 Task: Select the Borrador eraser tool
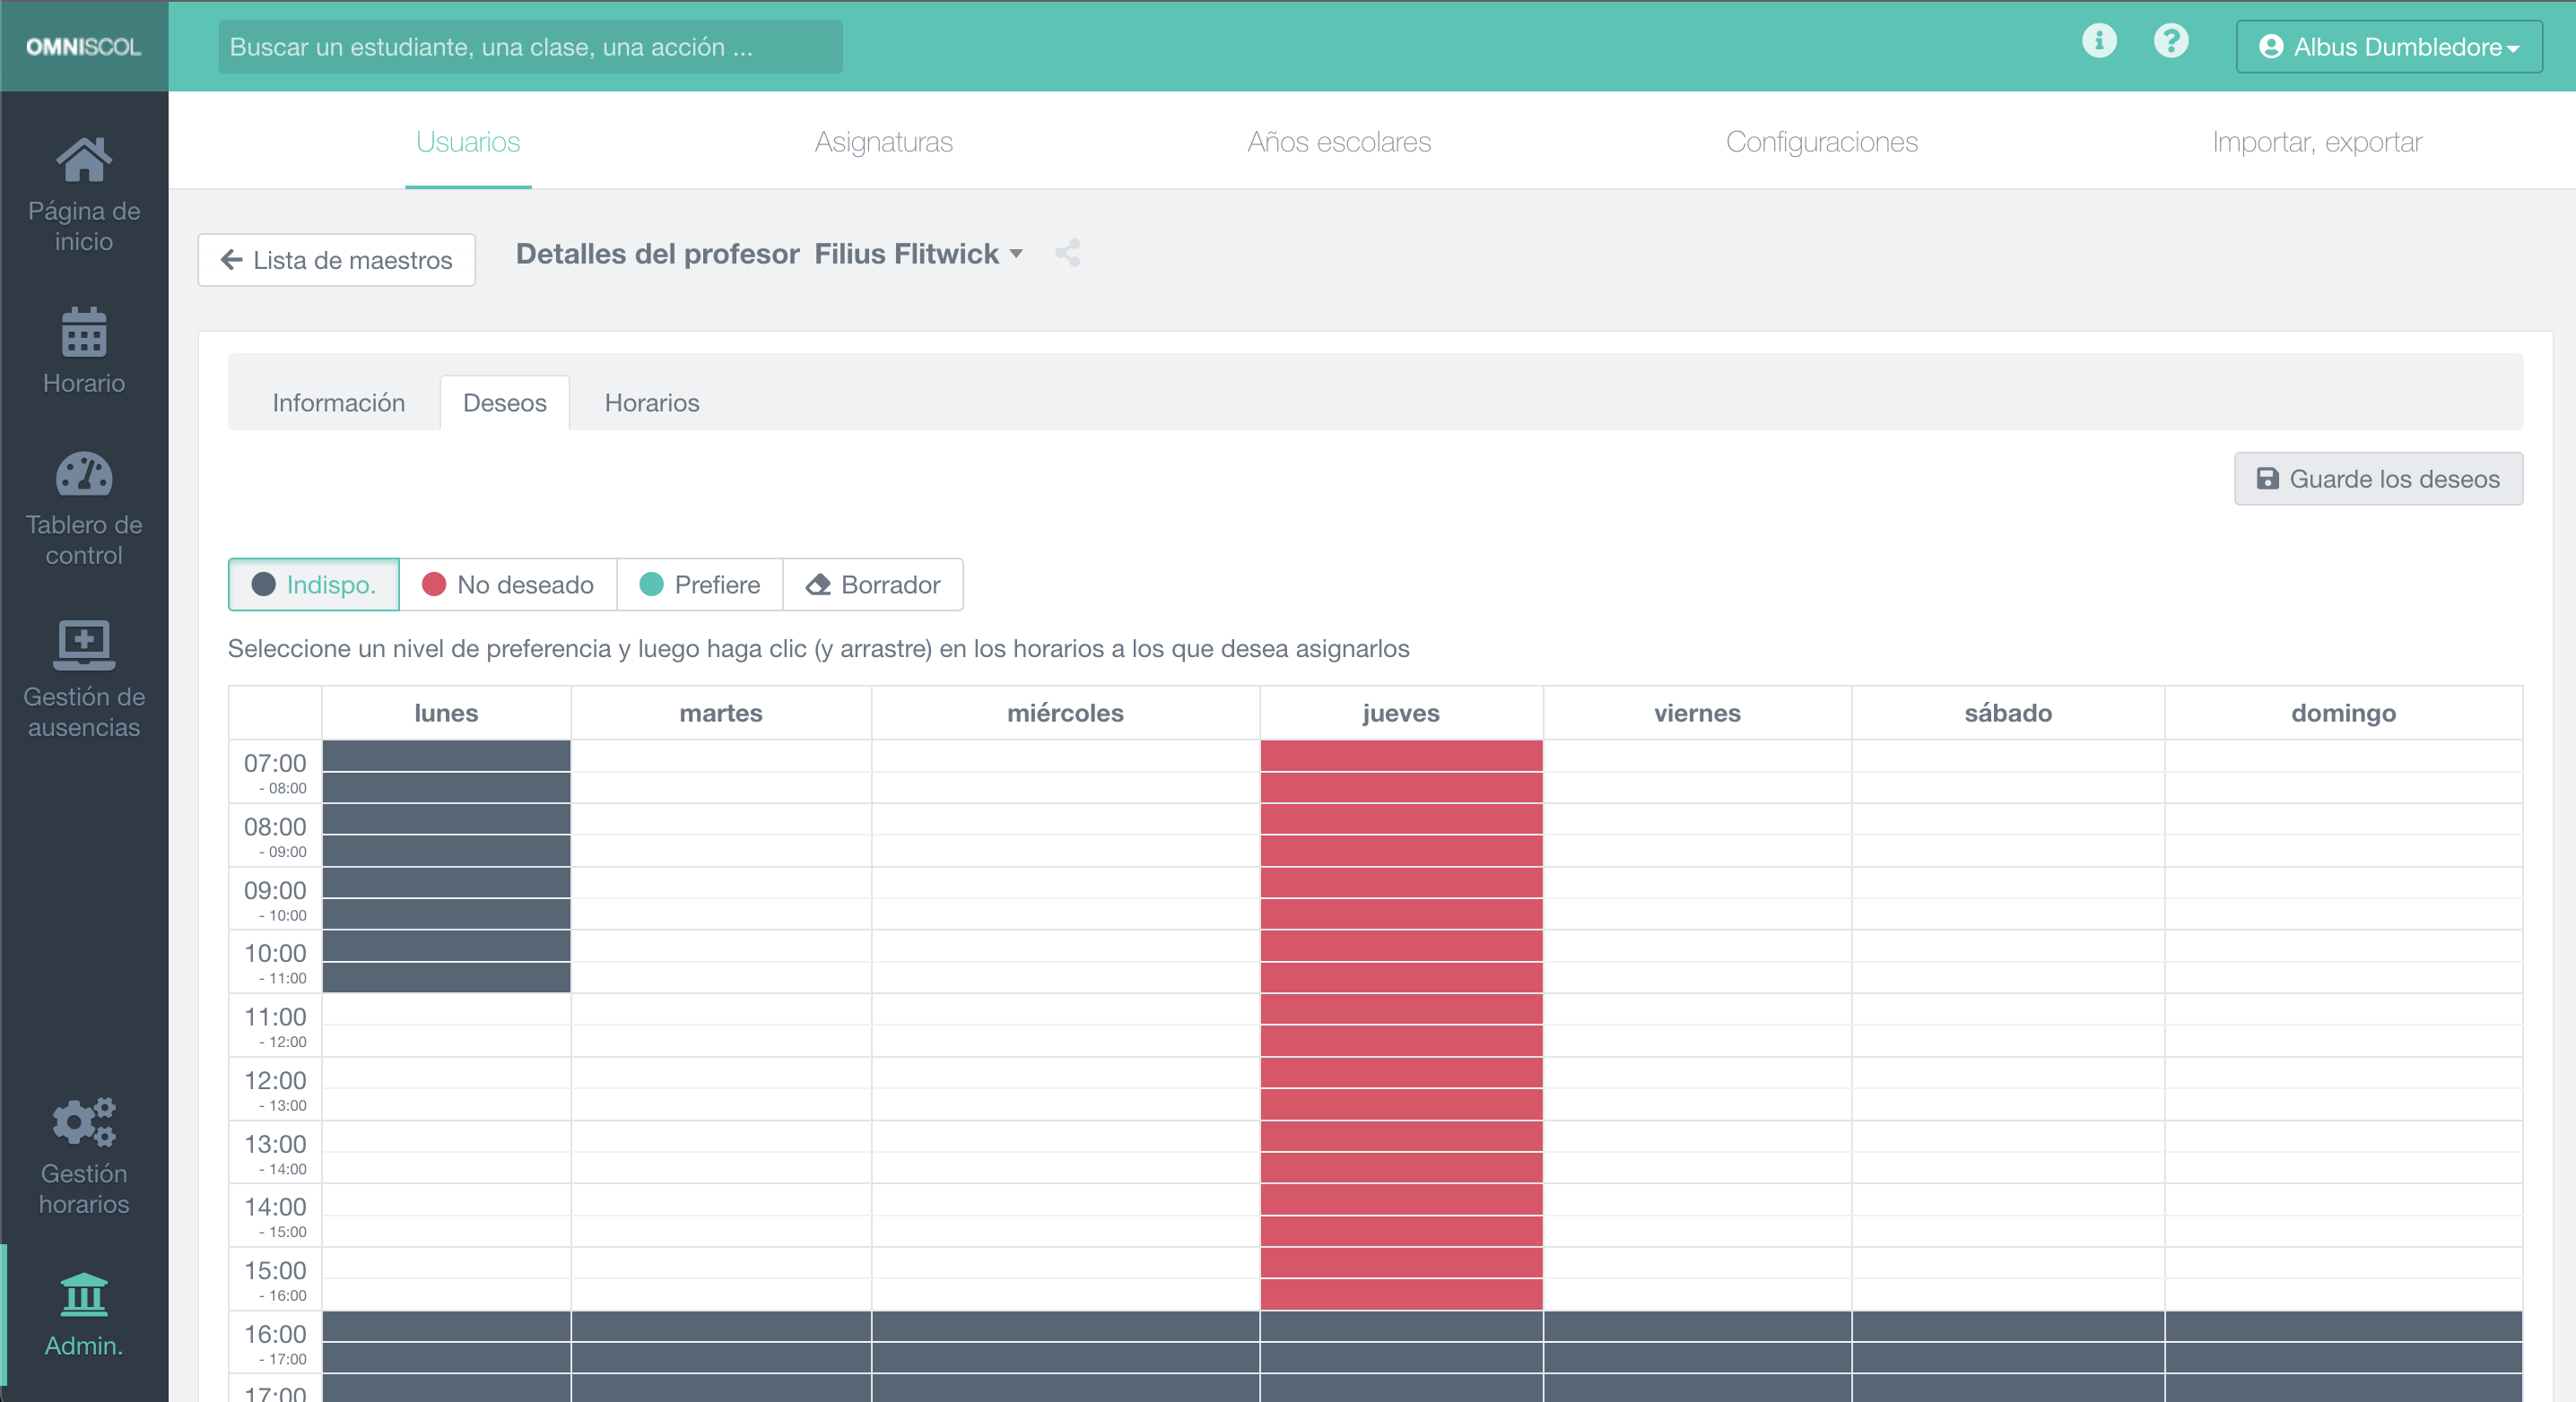tap(873, 584)
